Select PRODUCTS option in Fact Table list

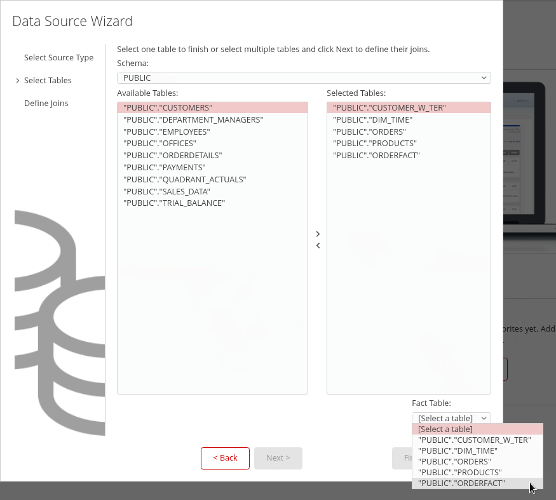point(460,473)
